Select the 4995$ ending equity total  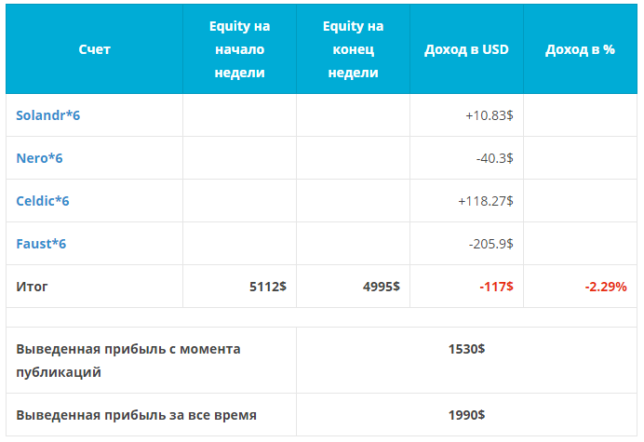382,286
